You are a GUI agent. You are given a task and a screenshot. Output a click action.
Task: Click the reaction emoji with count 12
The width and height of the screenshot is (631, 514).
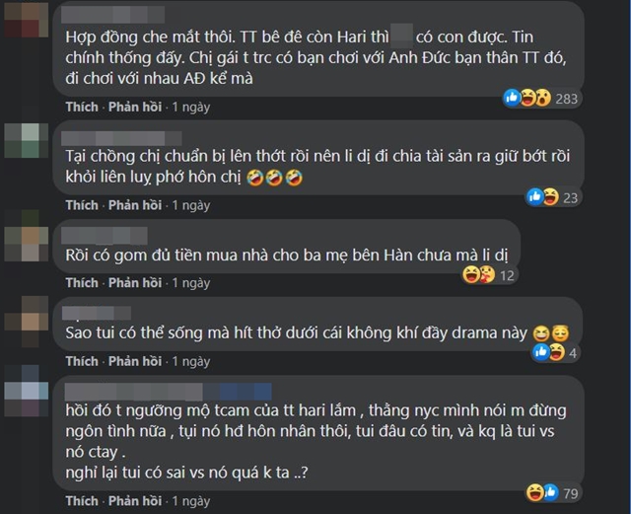tap(479, 275)
